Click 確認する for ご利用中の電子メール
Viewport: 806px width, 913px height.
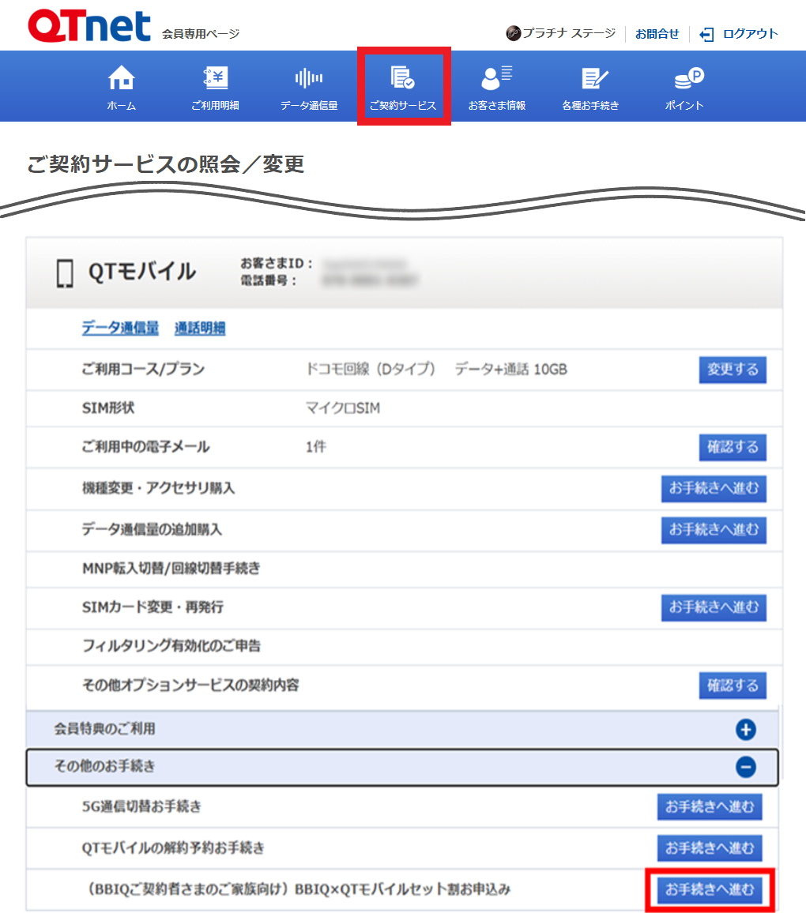[x=733, y=447]
